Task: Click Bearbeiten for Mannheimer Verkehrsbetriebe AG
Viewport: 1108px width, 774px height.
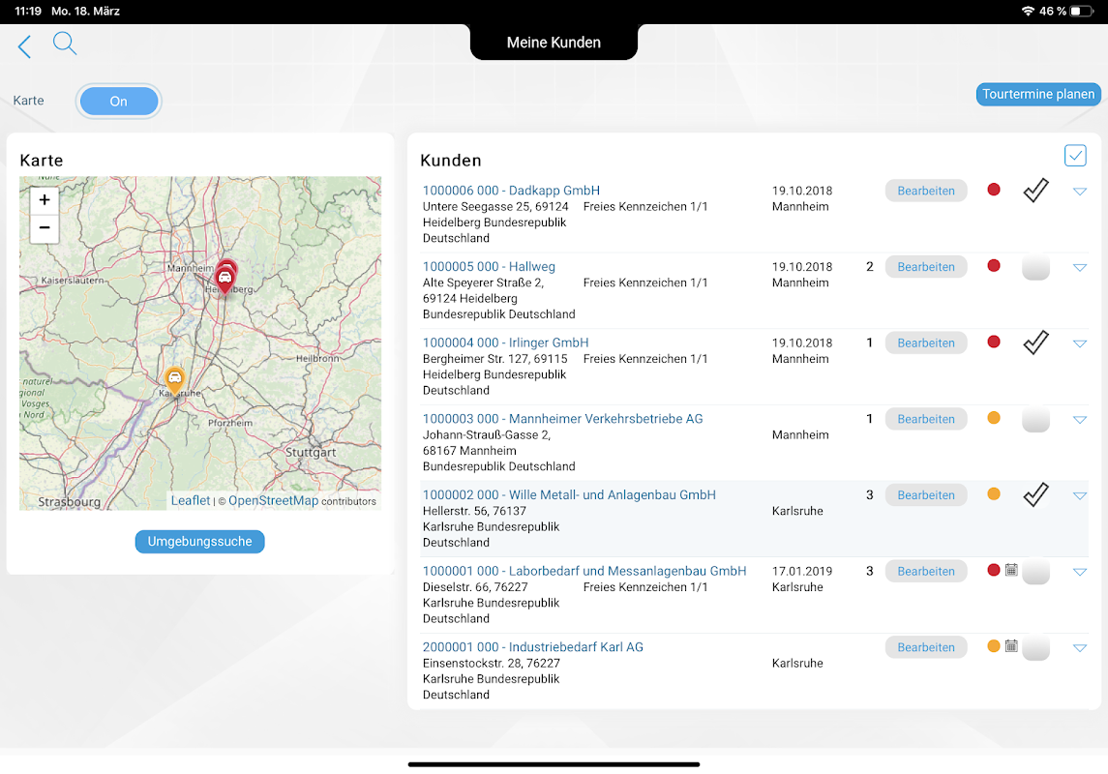Action: point(926,420)
